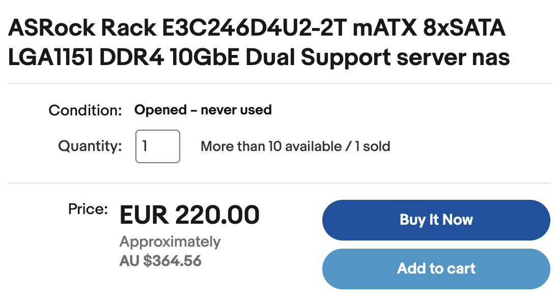Click the AU $364.56 converted price
This screenshot has width=559, height=301.
(160, 261)
